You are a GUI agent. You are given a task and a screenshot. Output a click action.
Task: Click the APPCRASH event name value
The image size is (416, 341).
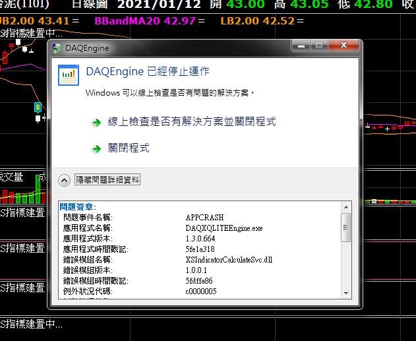[x=204, y=218]
